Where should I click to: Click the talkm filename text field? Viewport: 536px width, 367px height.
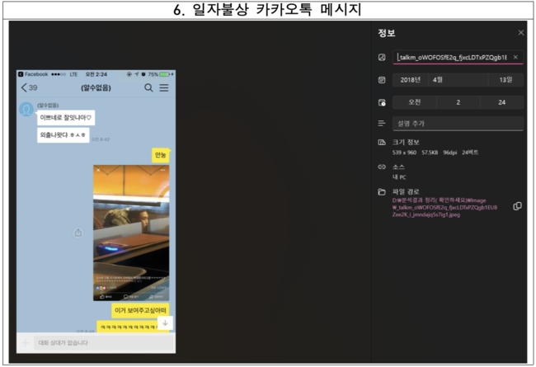(x=450, y=58)
